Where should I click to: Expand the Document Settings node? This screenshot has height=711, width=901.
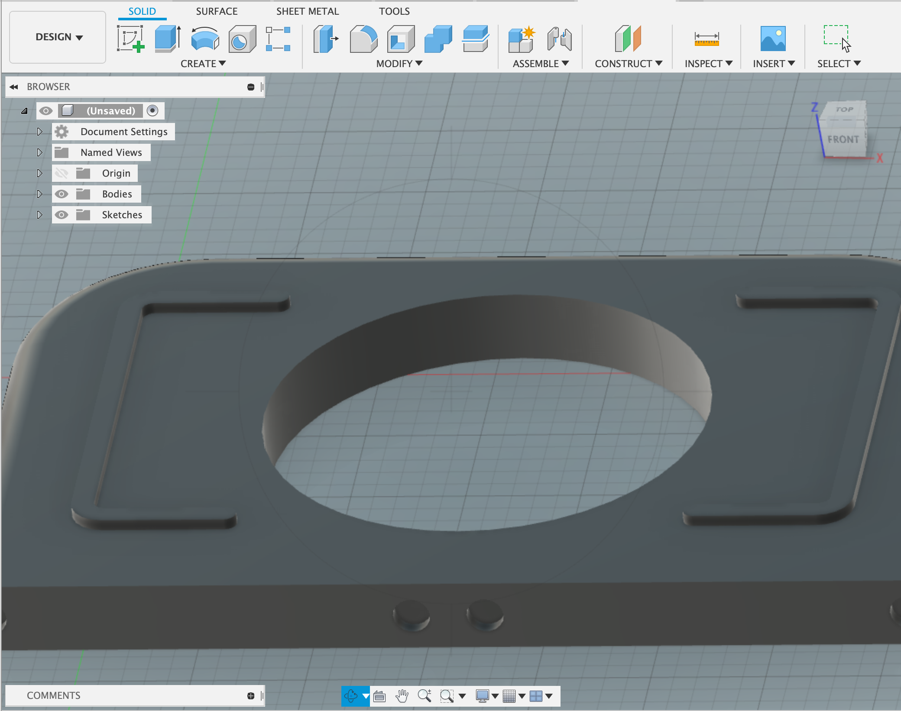pyautogui.click(x=39, y=132)
